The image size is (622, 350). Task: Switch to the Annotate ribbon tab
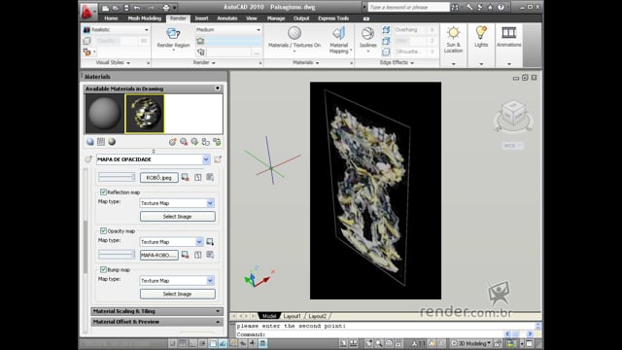pyautogui.click(x=226, y=18)
